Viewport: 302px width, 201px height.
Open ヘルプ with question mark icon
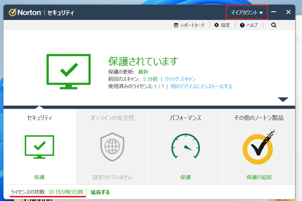(x=249, y=25)
